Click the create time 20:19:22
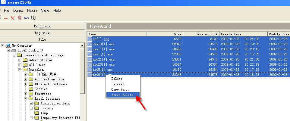The image size is (290, 121). click(x=252, y=44)
